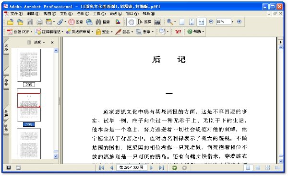
Task: Activate the 选择 text select tool
Action: click(x=144, y=22)
